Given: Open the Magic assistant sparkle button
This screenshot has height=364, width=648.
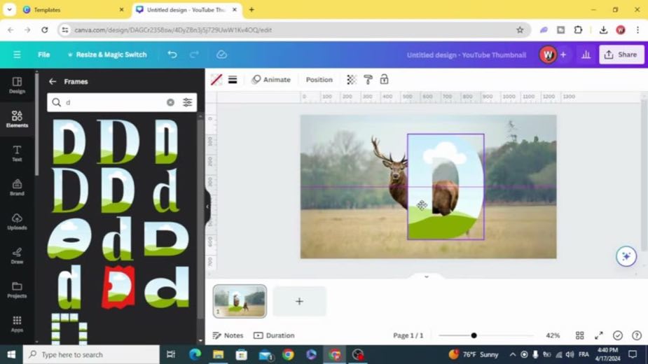Looking at the screenshot, I should pyautogui.click(x=626, y=256).
